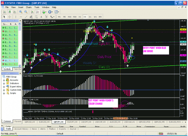Expand the Accounts tree node
Screen dimensions: 188x136
pyautogui.click(x=4, y=80)
